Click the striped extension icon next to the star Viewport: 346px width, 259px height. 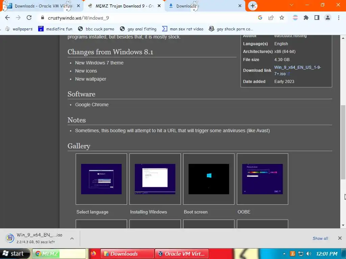click(295, 18)
